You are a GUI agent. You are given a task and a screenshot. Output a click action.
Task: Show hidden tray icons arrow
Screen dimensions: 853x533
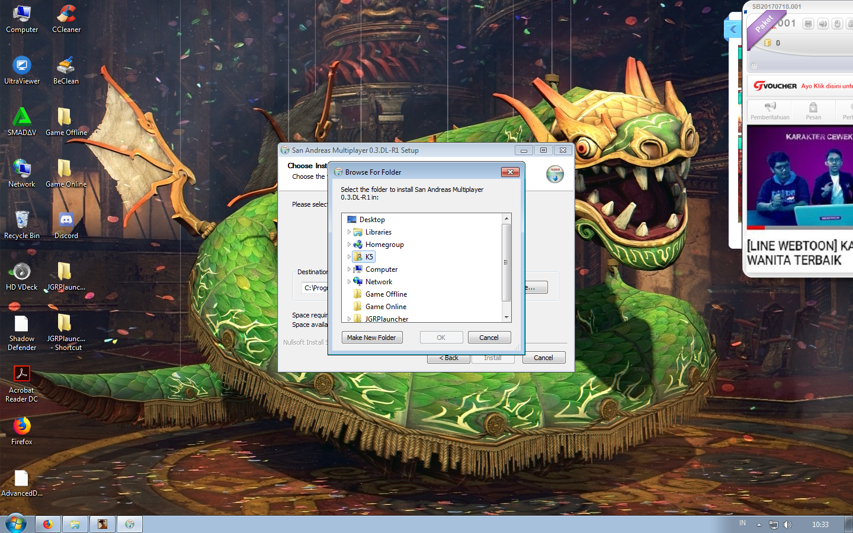759,525
